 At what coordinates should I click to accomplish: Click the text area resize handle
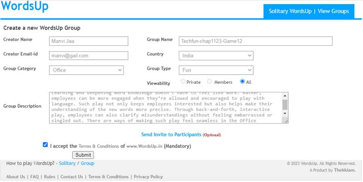[x=286, y=121]
